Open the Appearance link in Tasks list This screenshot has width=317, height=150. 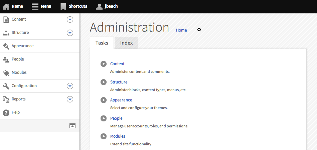click(x=121, y=100)
